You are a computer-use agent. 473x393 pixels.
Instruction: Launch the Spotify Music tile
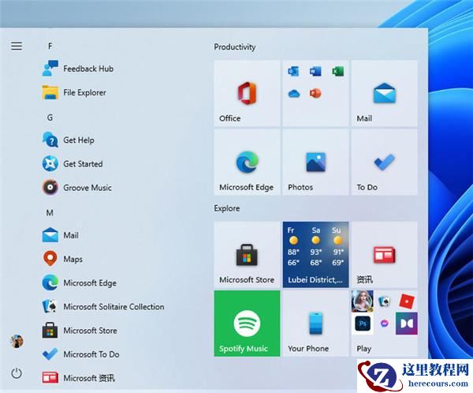[x=247, y=324]
